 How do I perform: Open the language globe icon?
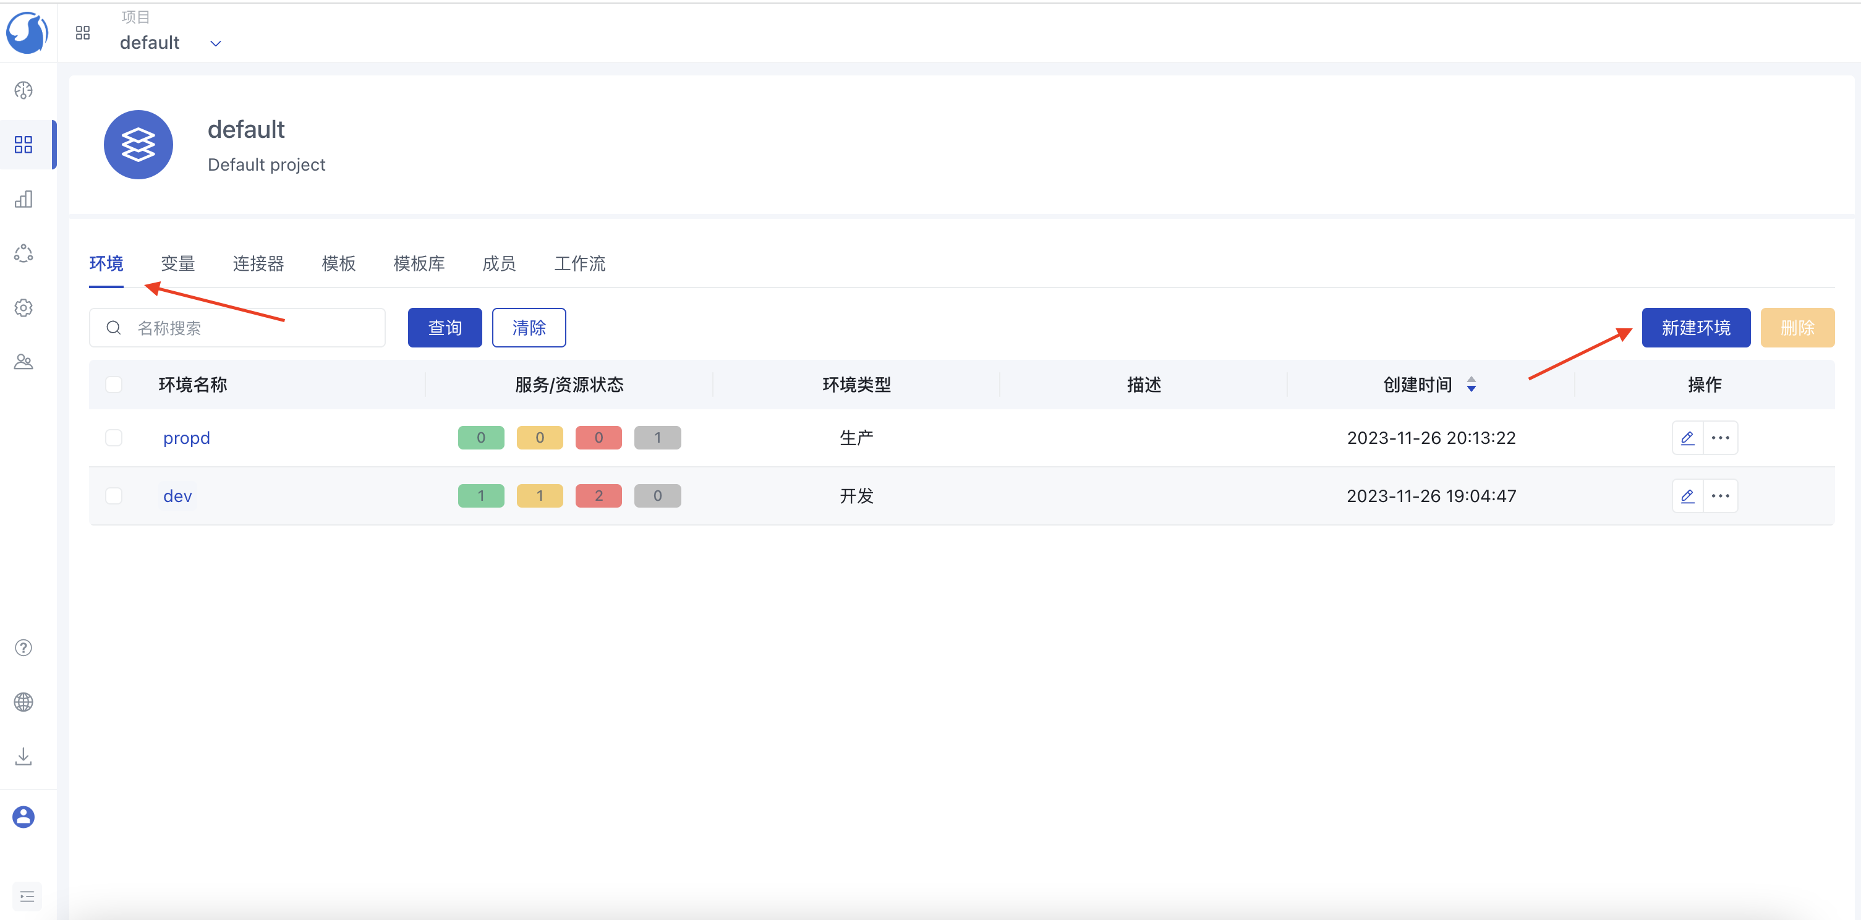coord(24,702)
